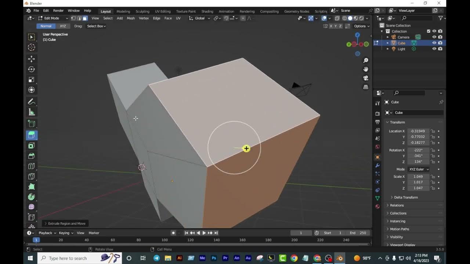
Task: Click the Normal orientation button
Action: 46,26
